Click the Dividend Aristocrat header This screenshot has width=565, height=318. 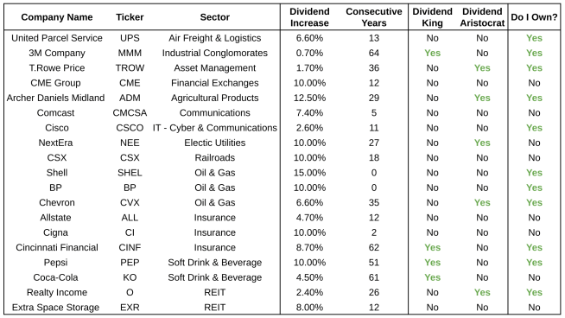tap(482, 17)
